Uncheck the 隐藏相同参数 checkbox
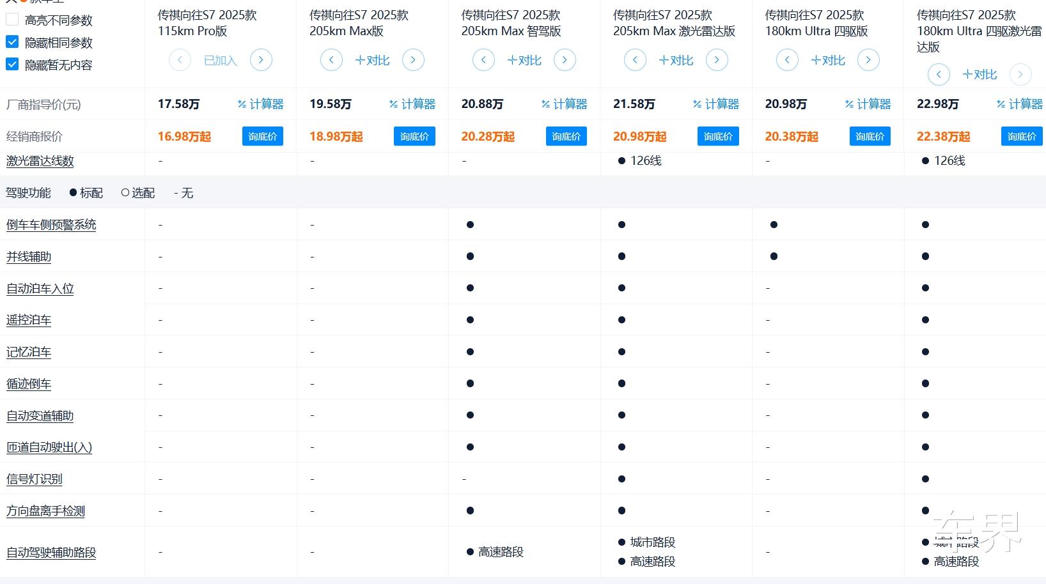This screenshot has height=584, width=1046. tap(12, 42)
